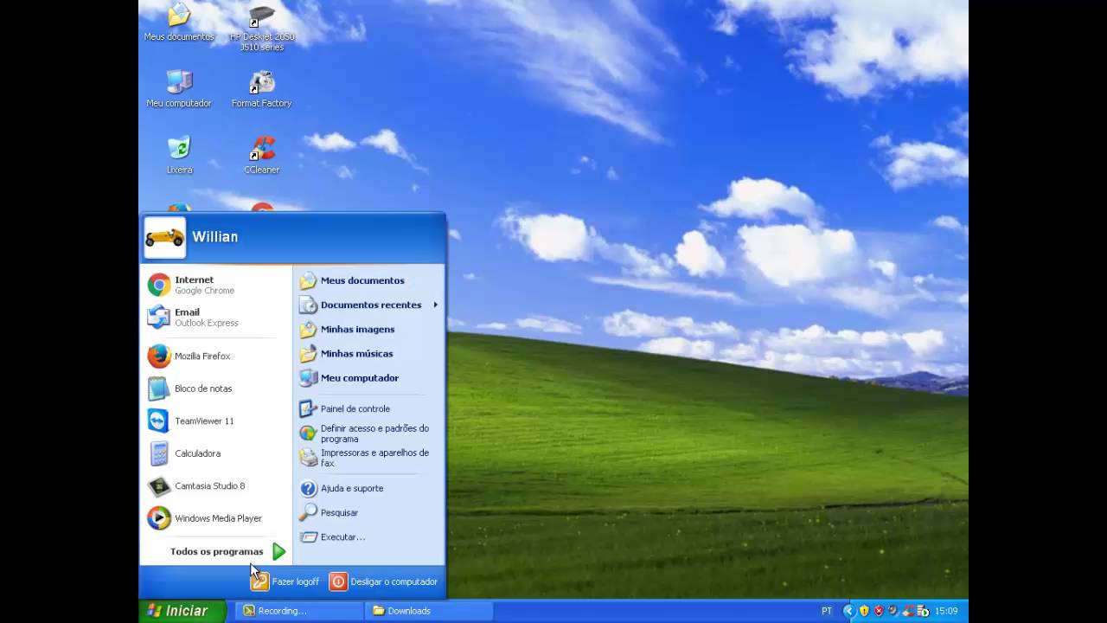
Task: Select Format Factory desktop shortcut
Action: pyautogui.click(x=262, y=88)
